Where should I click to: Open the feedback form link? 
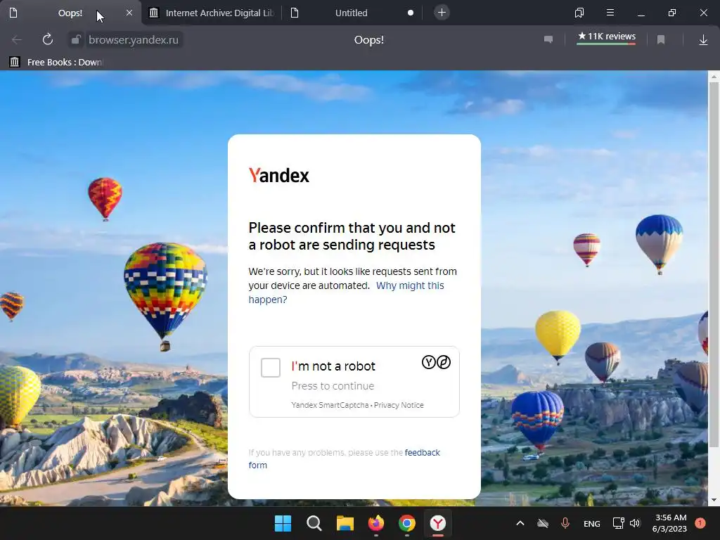(344, 458)
